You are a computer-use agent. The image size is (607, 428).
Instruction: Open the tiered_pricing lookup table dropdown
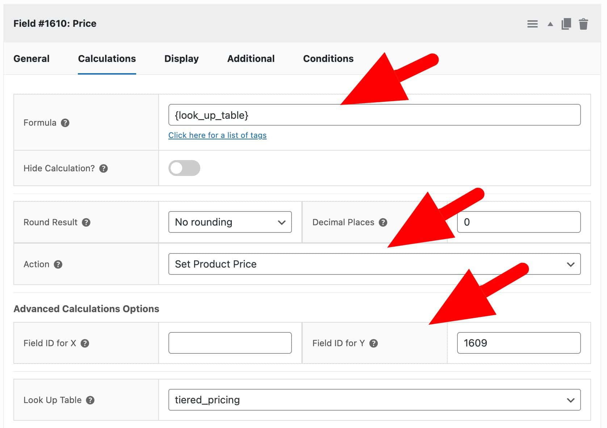375,400
